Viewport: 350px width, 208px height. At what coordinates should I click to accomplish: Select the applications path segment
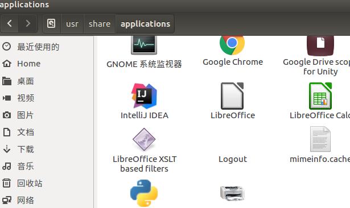point(145,24)
